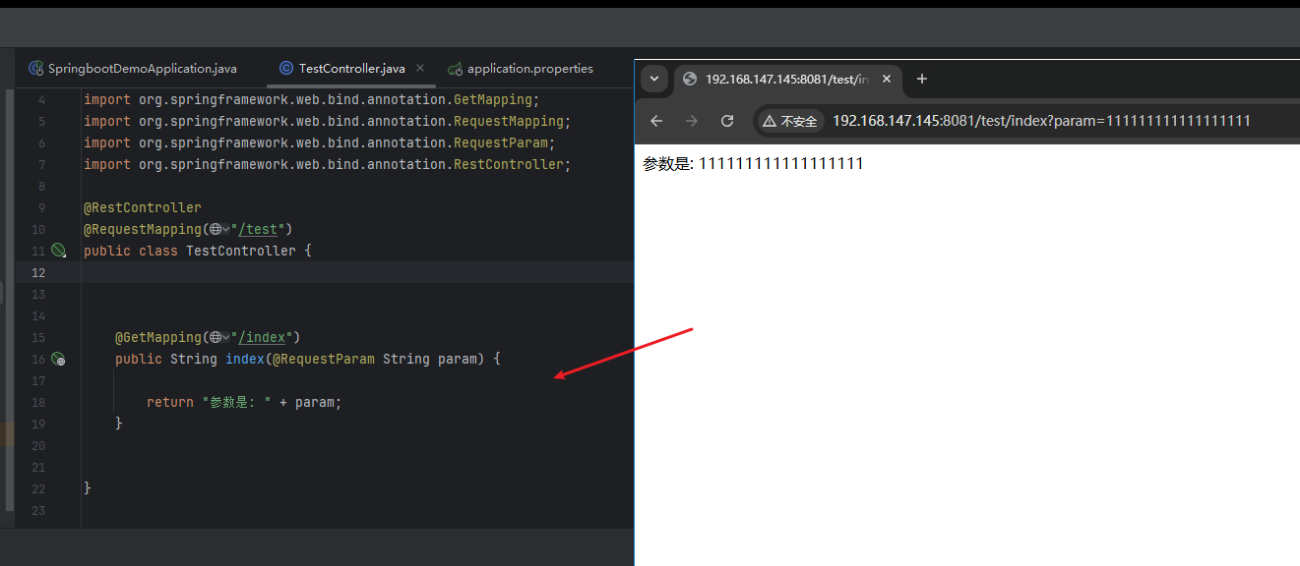The height and width of the screenshot is (566, 1300).
Task: Click the "/index" mapping path link
Action: tap(263, 337)
